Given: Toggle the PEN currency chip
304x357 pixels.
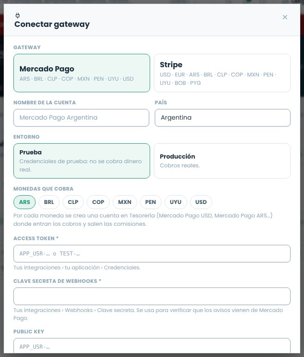Looking at the screenshot, I should (151, 202).
